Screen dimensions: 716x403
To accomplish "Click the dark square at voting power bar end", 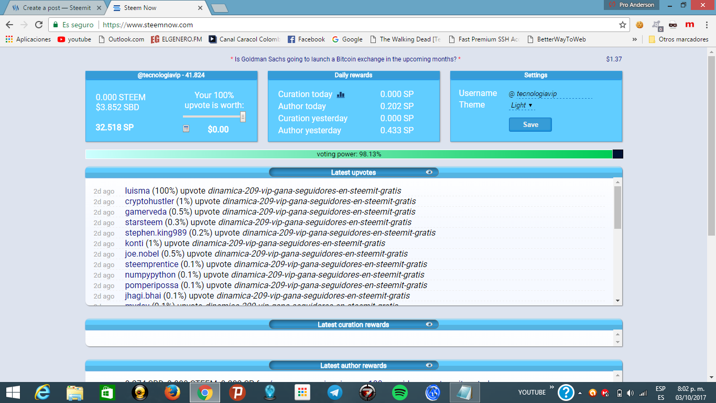I will click(x=617, y=154).
